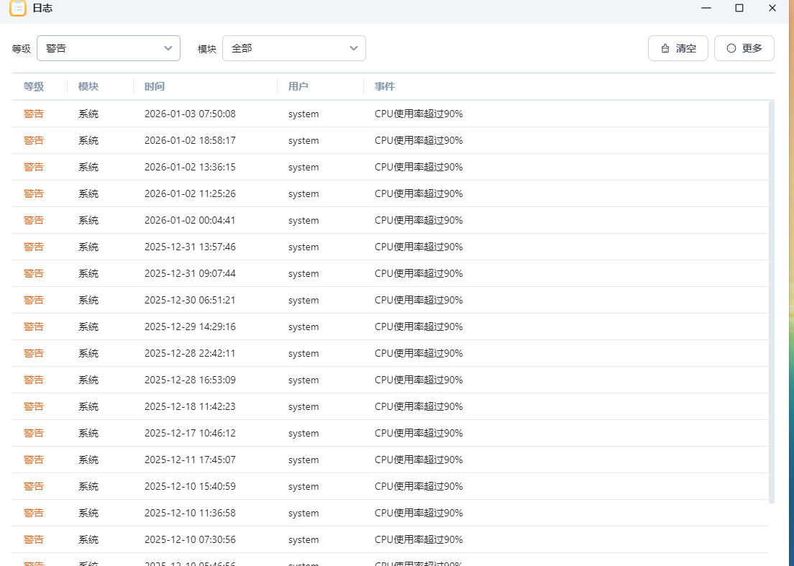The width and height of the screenshot is (794, 566).
Task: Expand the 等级 dropdown showing 警告
Action: coord(109,48)
